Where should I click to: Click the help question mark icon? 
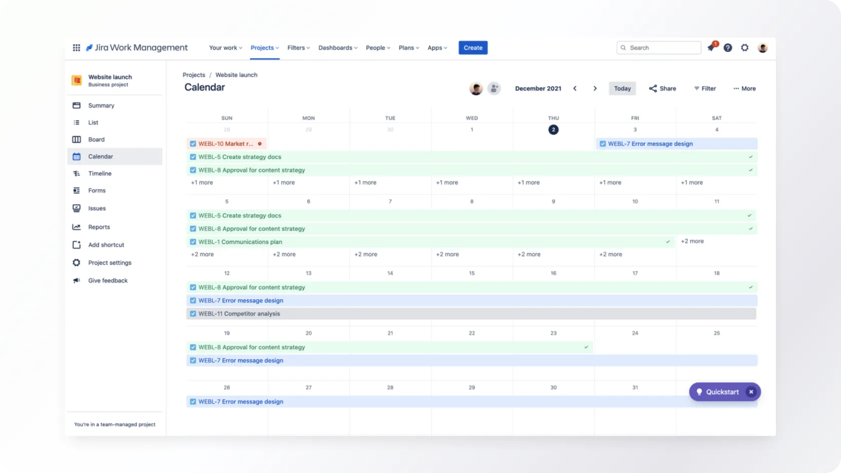[x=728, y=48]
